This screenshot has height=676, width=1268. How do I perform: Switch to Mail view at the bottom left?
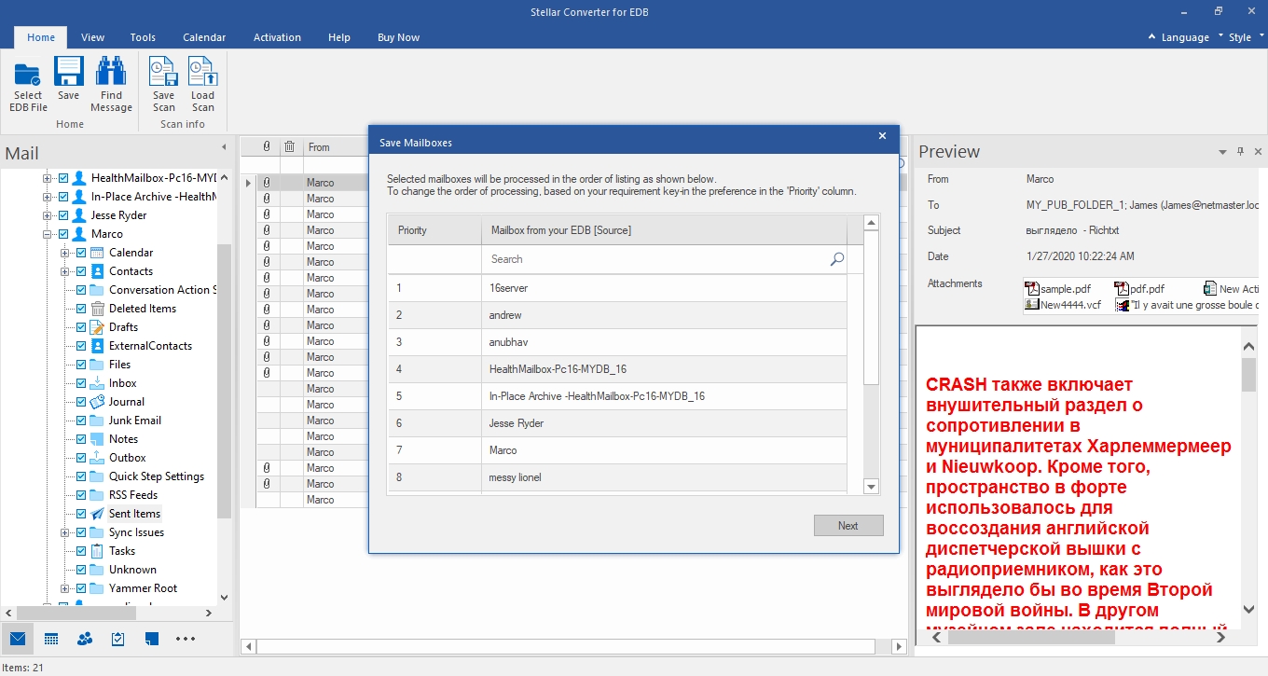point(18,639)
